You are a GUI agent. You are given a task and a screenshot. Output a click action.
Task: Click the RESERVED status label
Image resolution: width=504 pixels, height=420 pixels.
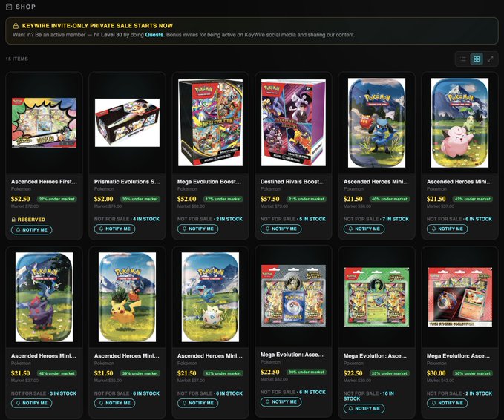[31, 220]
